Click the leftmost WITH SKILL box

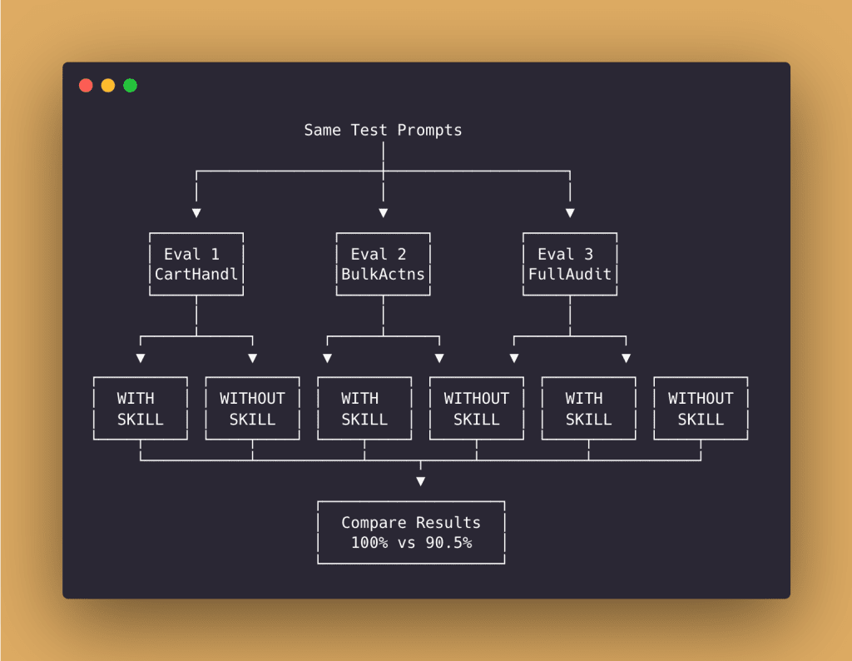(x=141, y=409)
